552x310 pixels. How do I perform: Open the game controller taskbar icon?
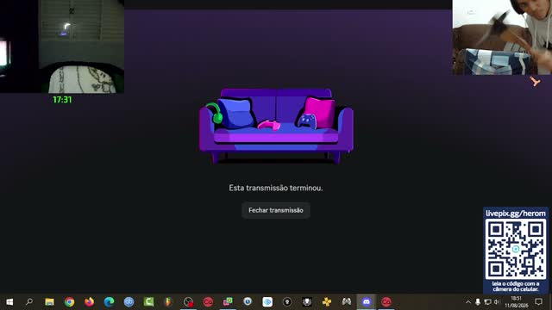click(x=347, y=302)
